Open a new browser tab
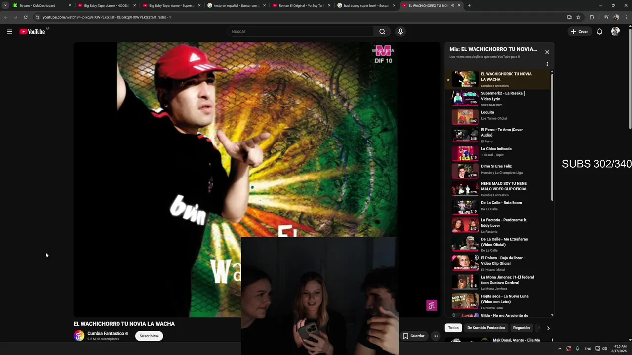Viewport: 632px width, 355px height. [x=469, y=5]
